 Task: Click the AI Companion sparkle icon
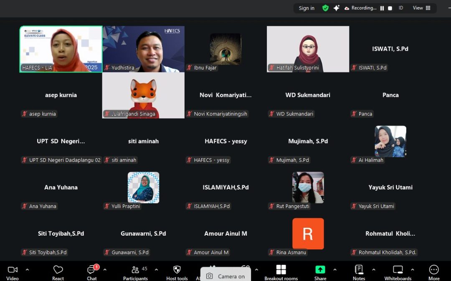pyautogui.click(x=336, y=8)
